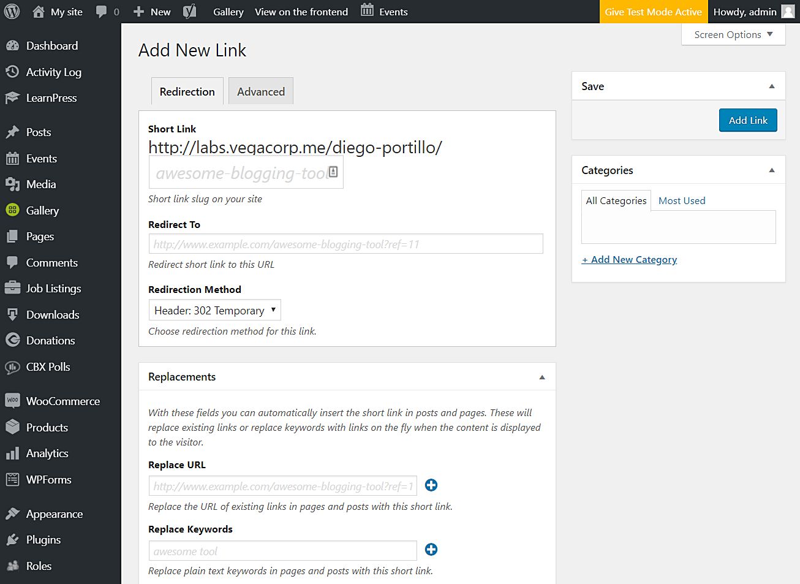This screenshot has width=800, height=584.
Task: Click the Add Link button
Action: tap(747, 121)
